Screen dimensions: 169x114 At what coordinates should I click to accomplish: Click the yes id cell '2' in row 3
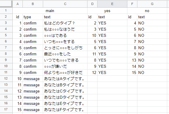[92, 23]
